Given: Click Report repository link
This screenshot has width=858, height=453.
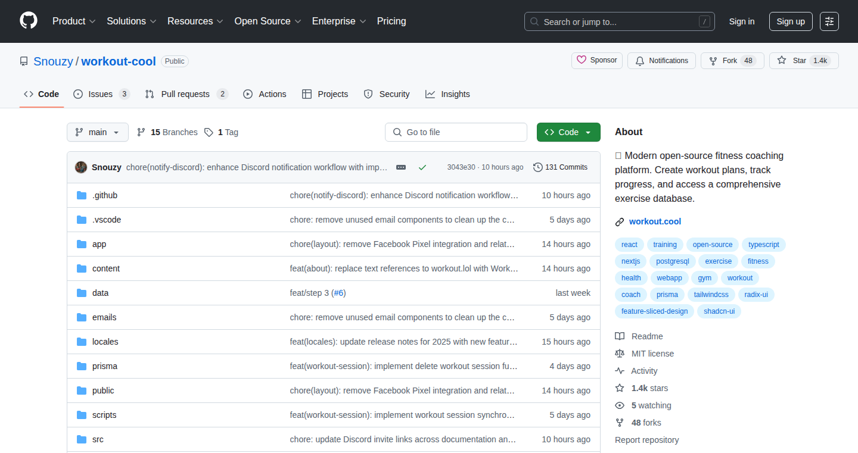Looking at the screenshot, I should point(646,440).
